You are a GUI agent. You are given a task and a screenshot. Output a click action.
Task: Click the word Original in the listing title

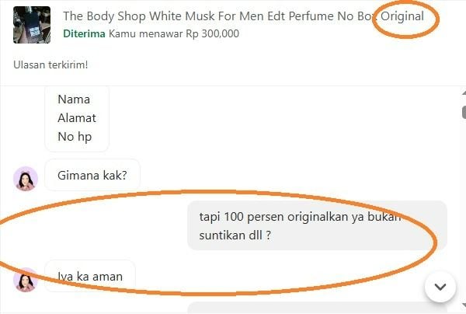402,16
